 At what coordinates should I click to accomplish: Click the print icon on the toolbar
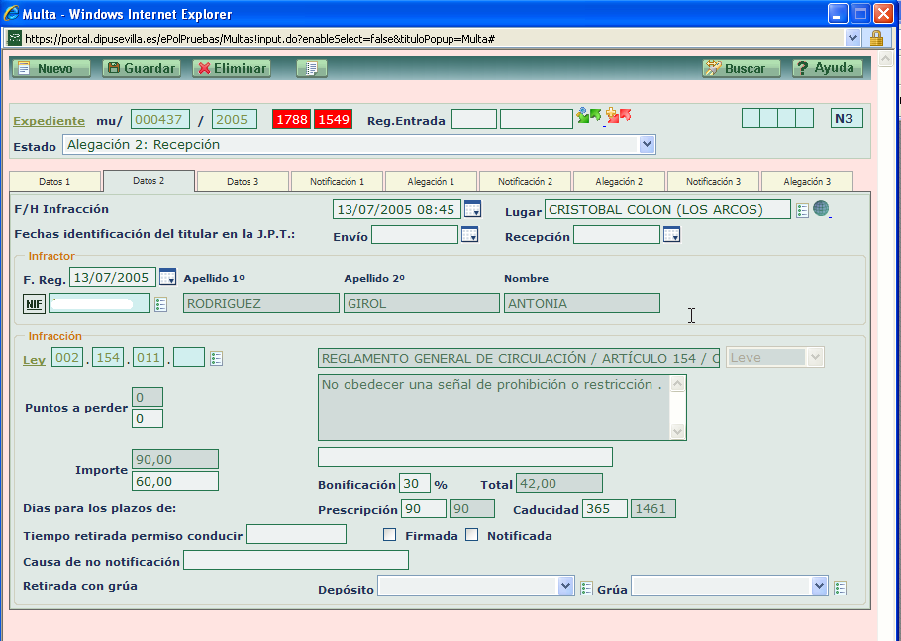[x=313, y=68]
